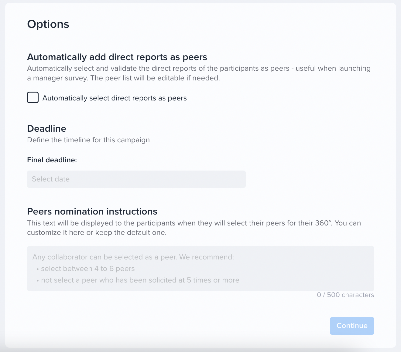Screen dimensions: 401x352
Task: Click the Options page heading
Action: pos(48,24)
